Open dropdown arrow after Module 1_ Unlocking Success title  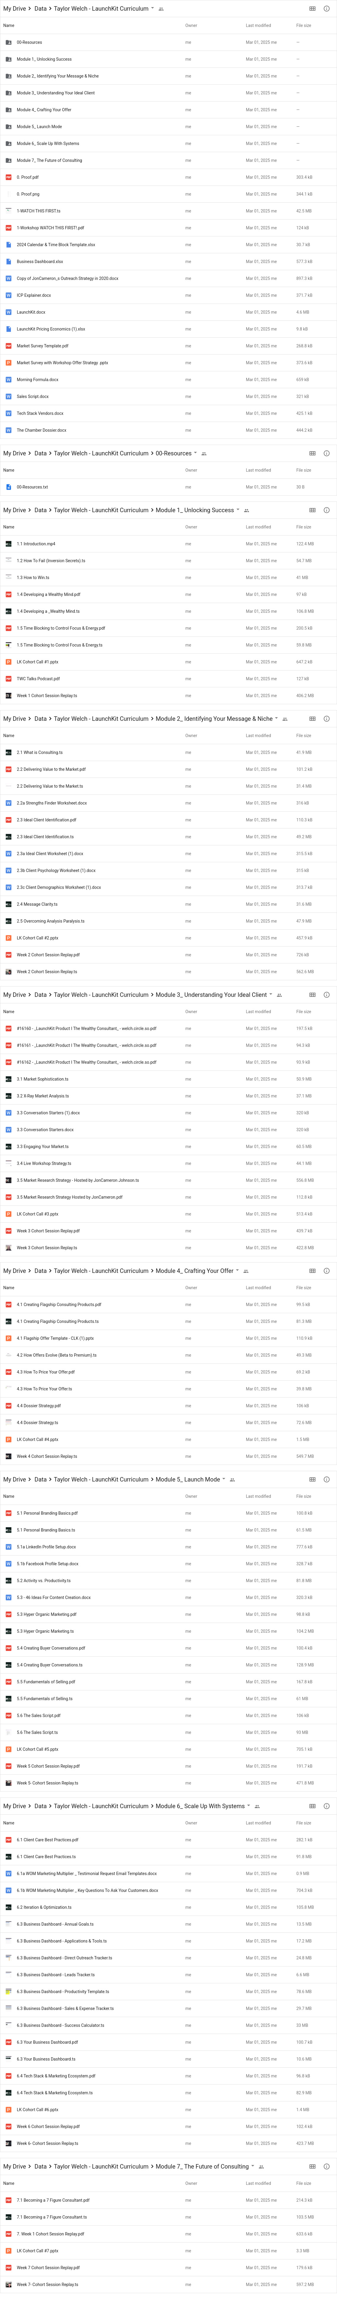(238, 510)
